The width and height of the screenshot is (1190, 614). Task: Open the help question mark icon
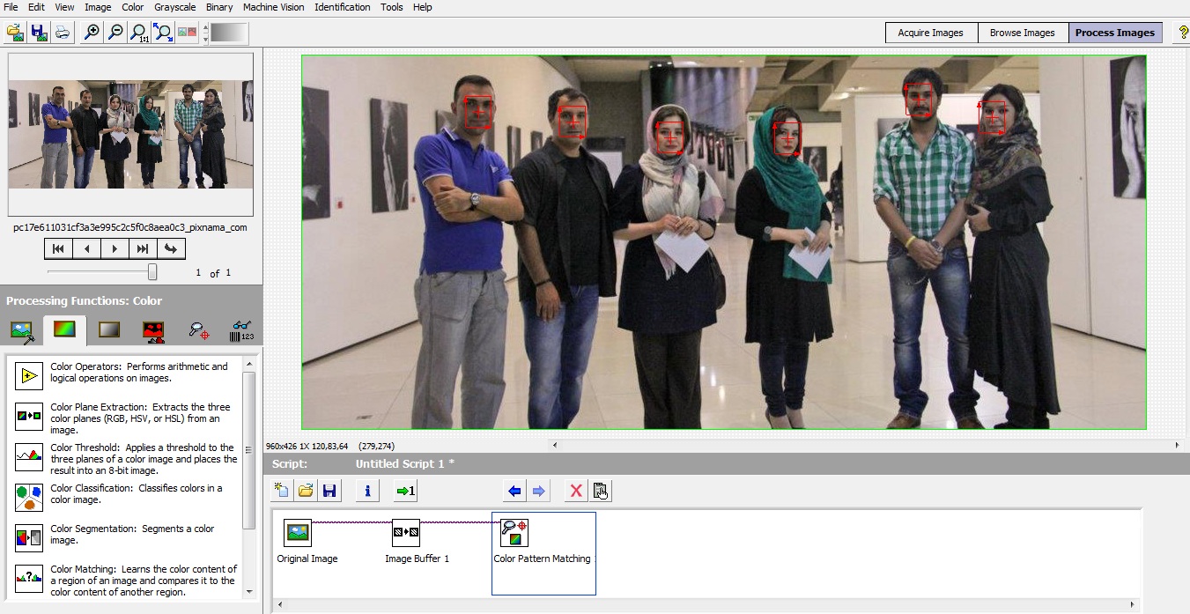pos(1183,33)
